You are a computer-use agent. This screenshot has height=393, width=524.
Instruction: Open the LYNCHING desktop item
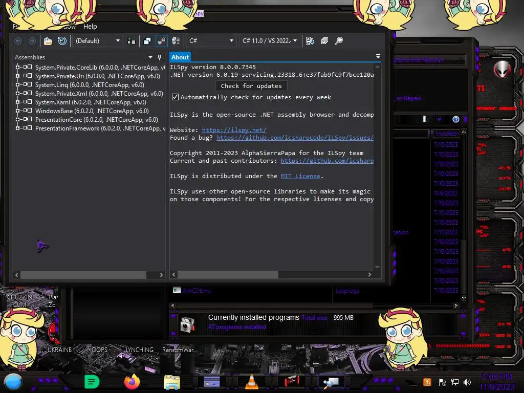139,350
